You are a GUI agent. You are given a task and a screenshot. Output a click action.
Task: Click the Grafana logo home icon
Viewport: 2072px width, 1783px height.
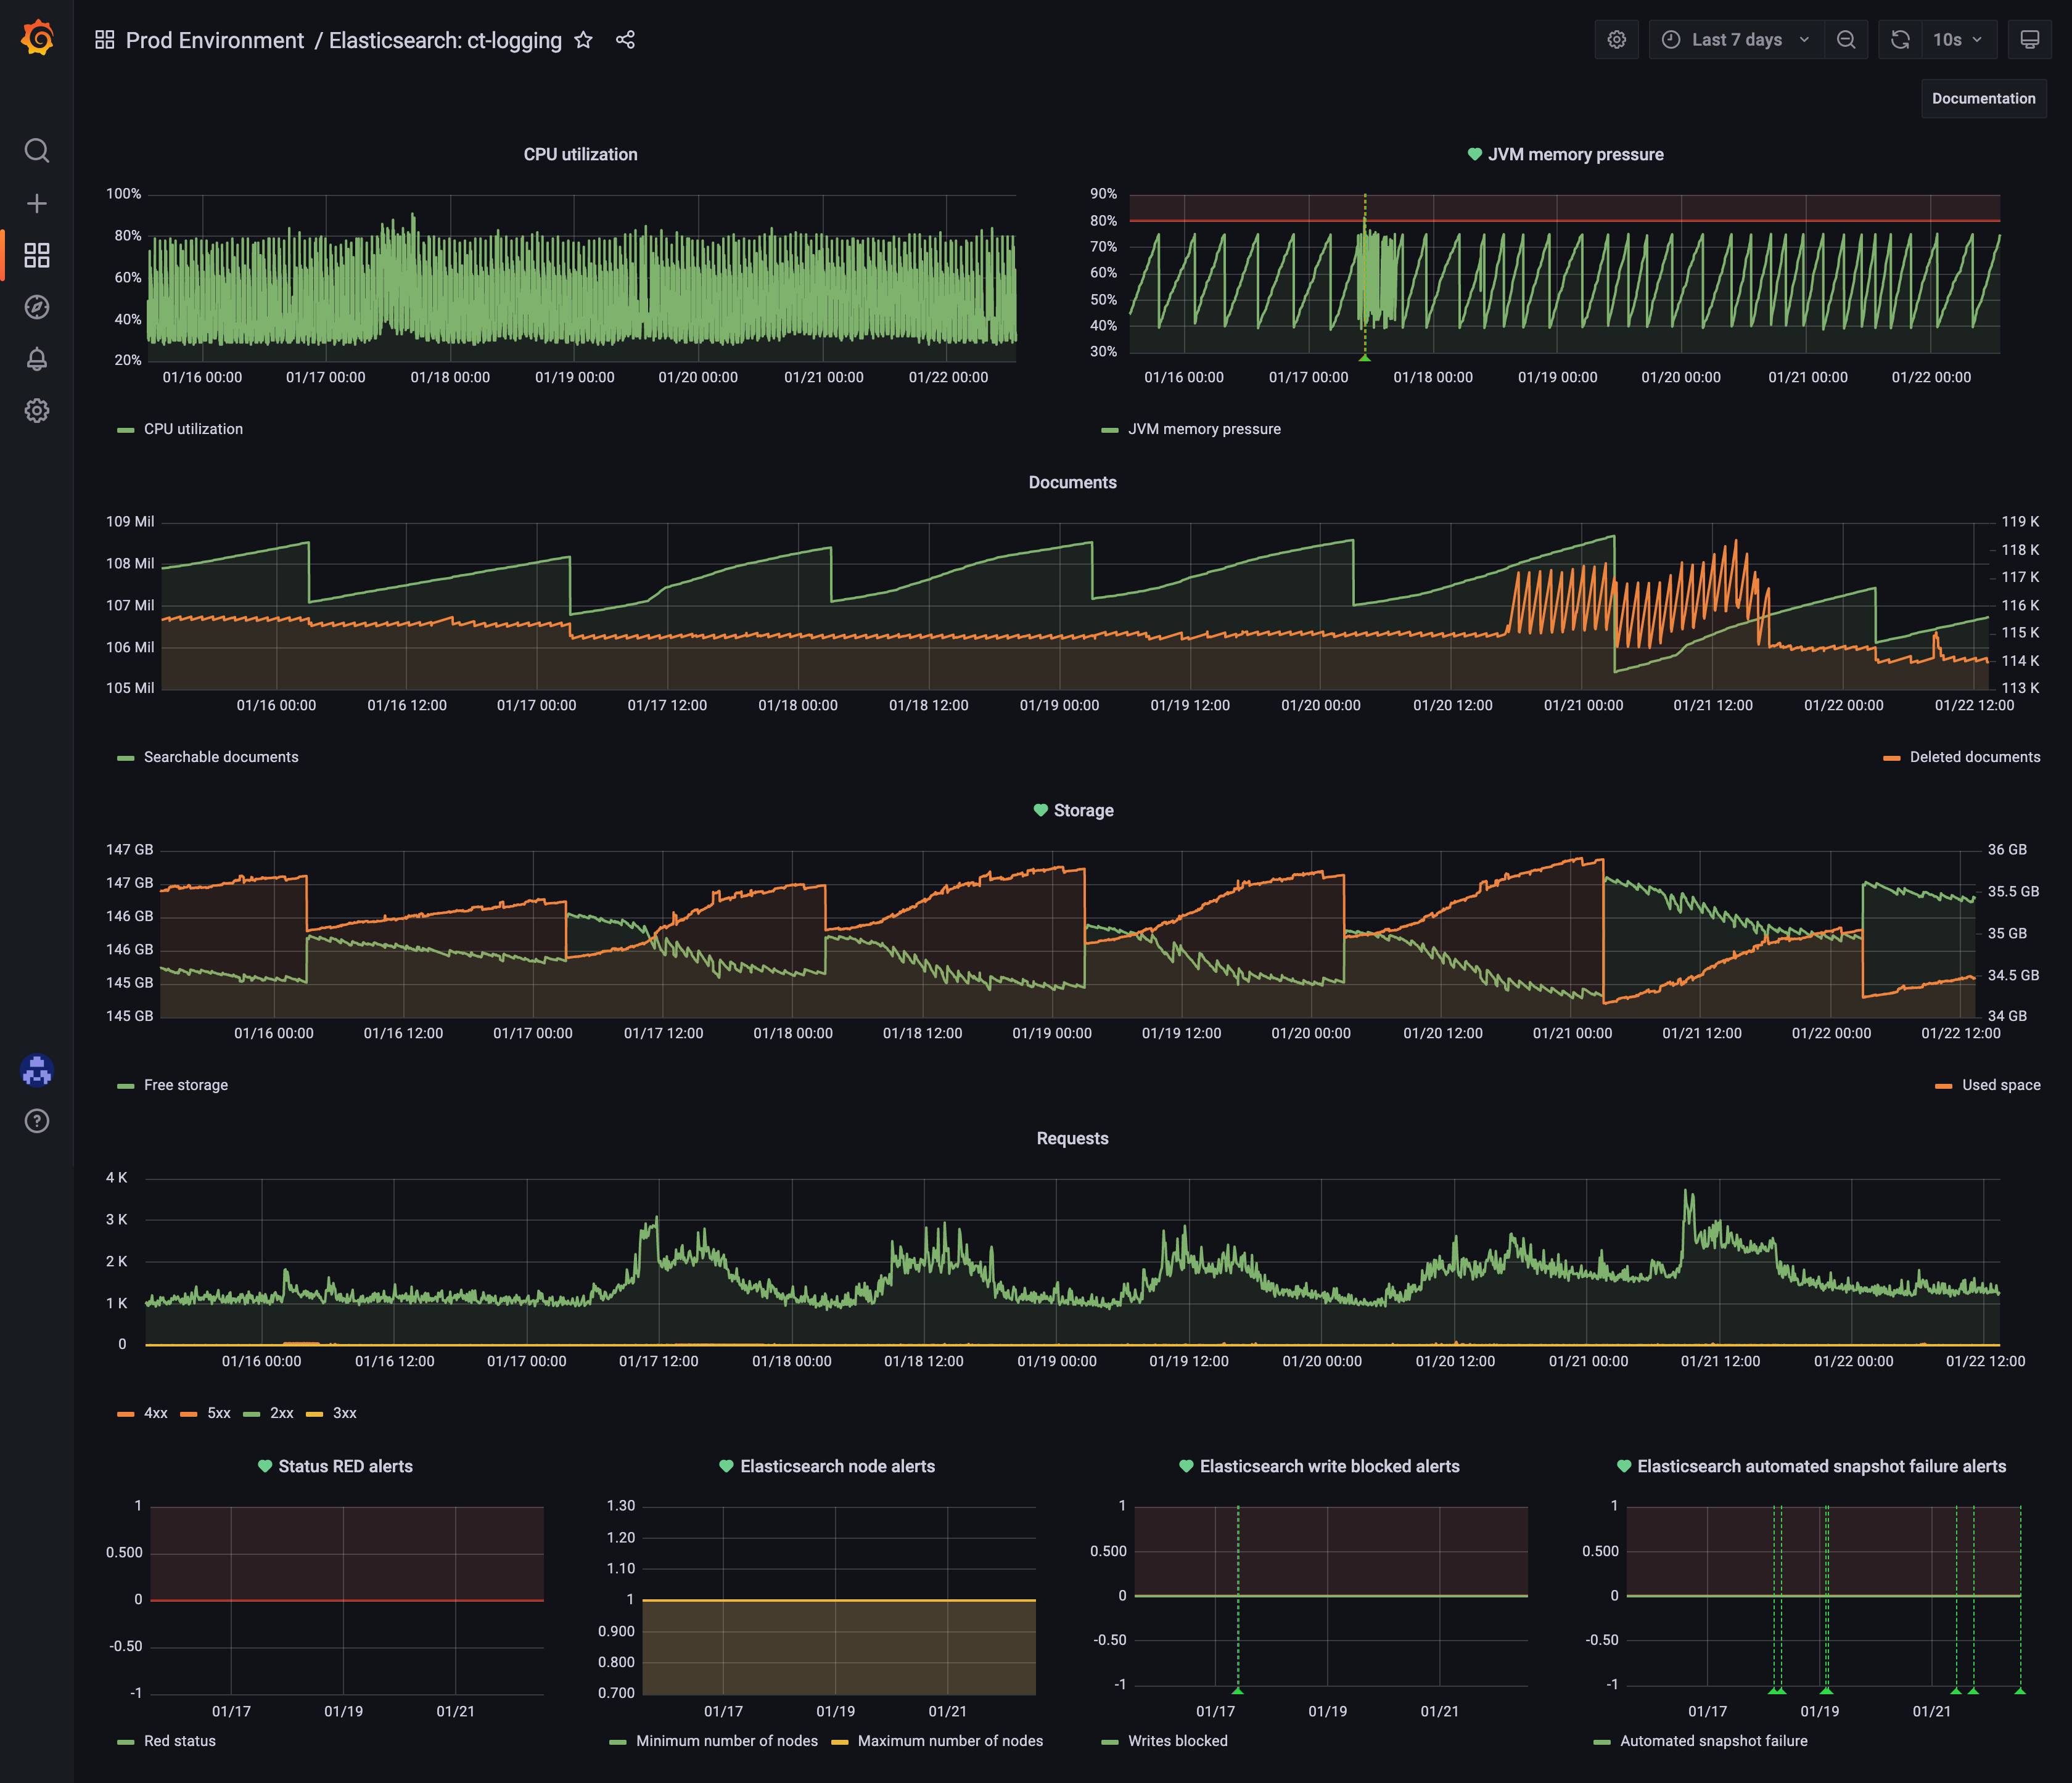37,39
